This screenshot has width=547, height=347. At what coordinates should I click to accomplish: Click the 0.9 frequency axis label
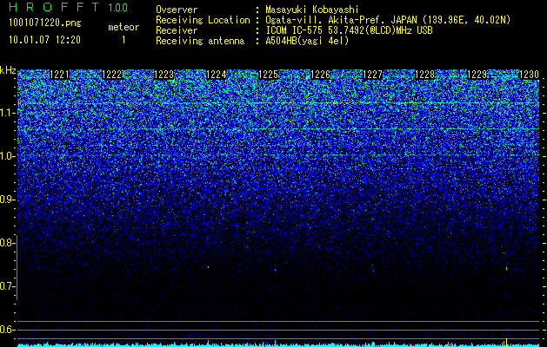(7, 200)
